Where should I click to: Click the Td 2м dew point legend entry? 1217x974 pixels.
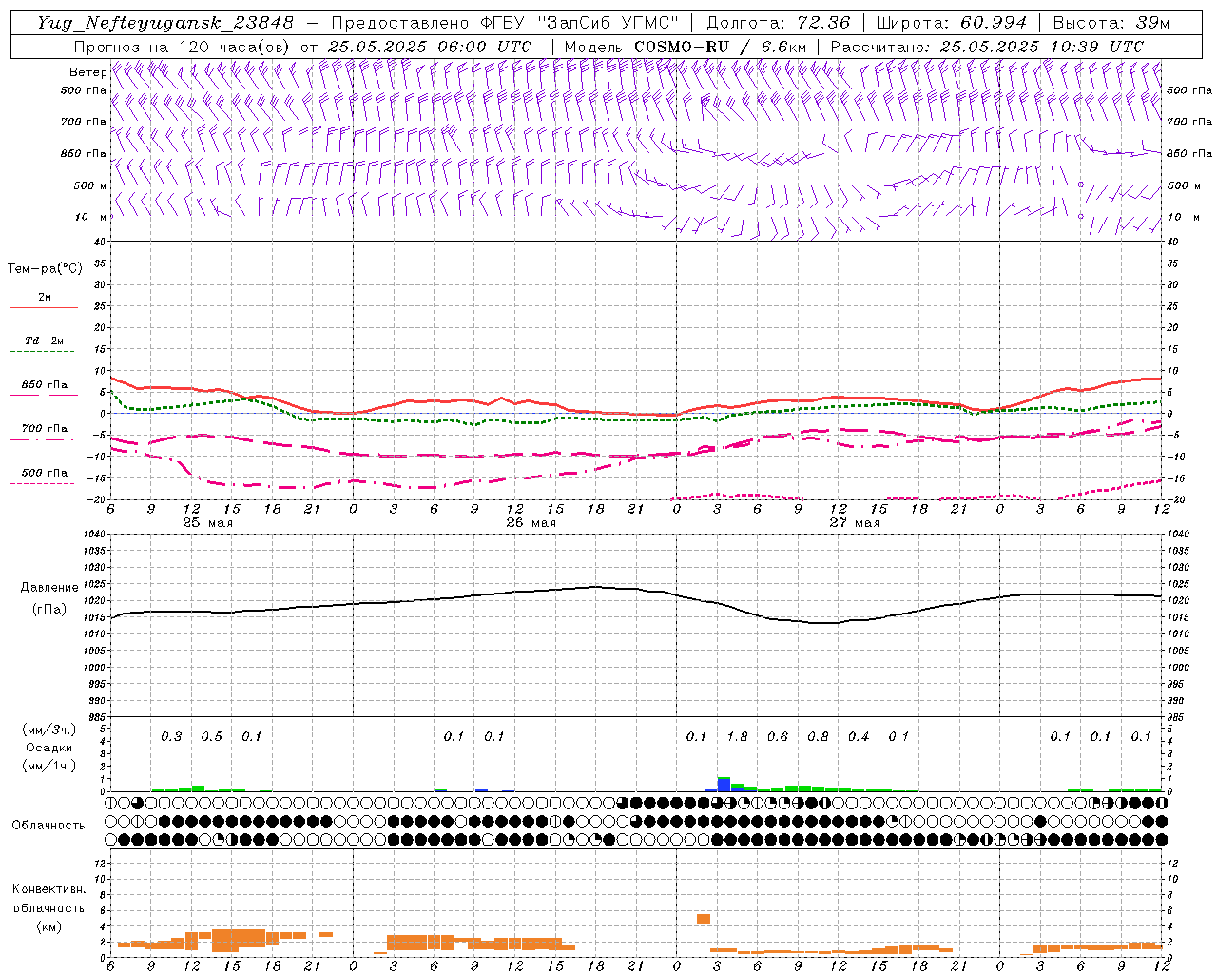click(45, 341)
